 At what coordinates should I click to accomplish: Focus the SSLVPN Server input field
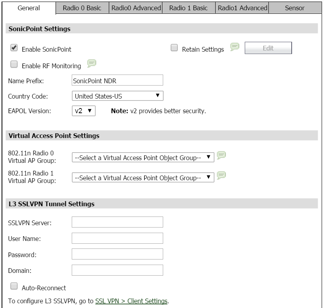click(117, 222)
